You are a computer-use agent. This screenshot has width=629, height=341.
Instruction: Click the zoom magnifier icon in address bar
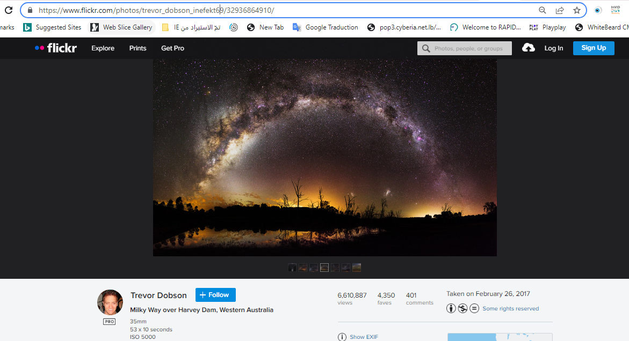pyautogui.click(x=543, y=10)
